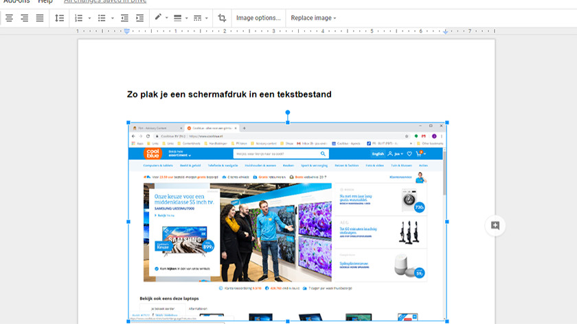The height and width of the screenshot is (324, 577).
Task: Click the add comment button beside page
Action: coord(495,225)
